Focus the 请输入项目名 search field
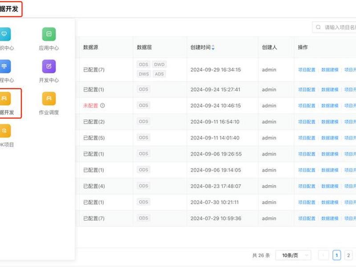Screen dimensions: 356x267 [x=334, y=28]
